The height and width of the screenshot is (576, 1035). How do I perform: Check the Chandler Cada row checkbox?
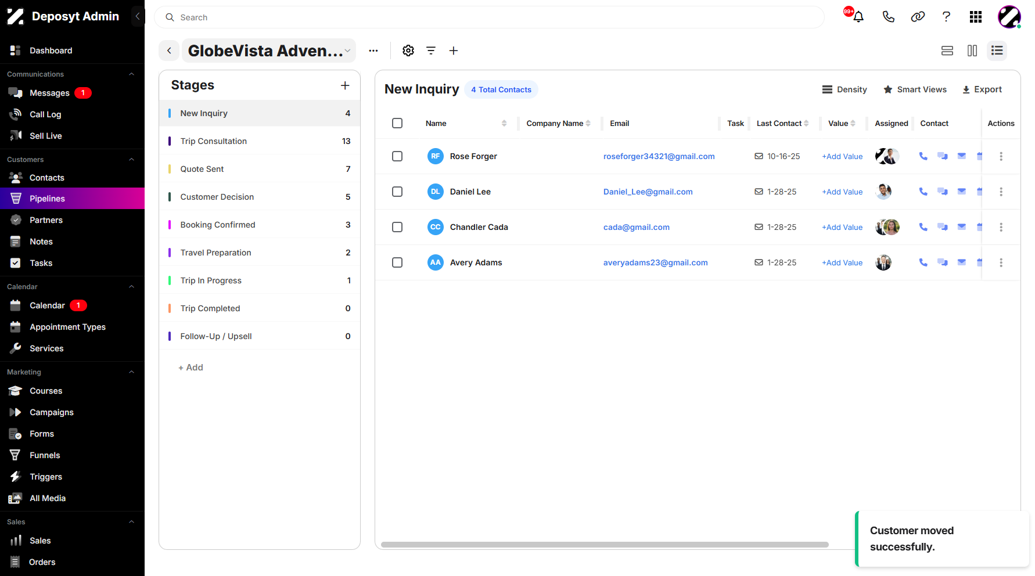tap(397, 227)
